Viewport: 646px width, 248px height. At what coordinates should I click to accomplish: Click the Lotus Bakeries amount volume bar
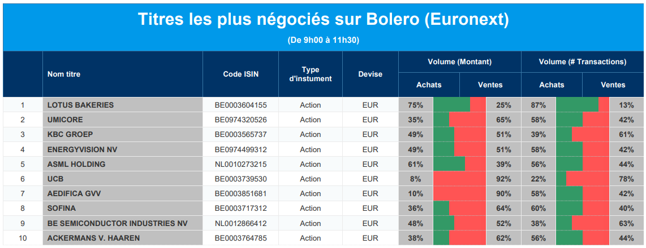[x=459, y=105]
